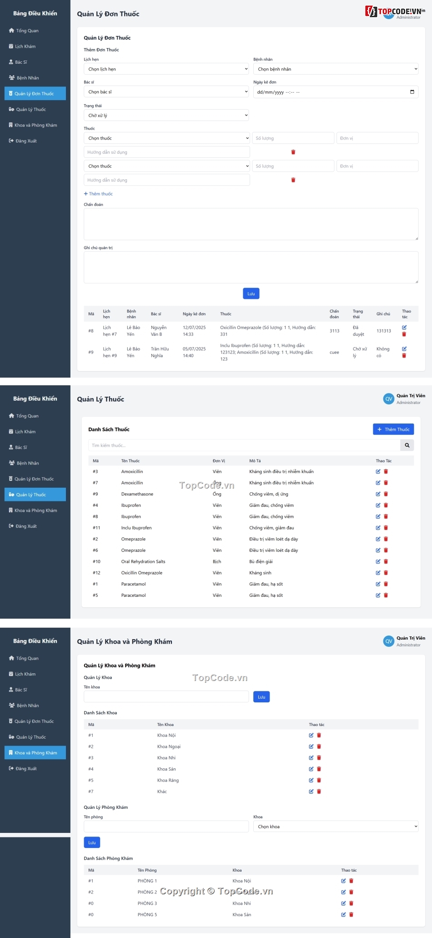The width and height of the screenshot is (432, 938).
Task: Open Bệnh Nhân in the top sidebar
Action: tap(27, 78)
